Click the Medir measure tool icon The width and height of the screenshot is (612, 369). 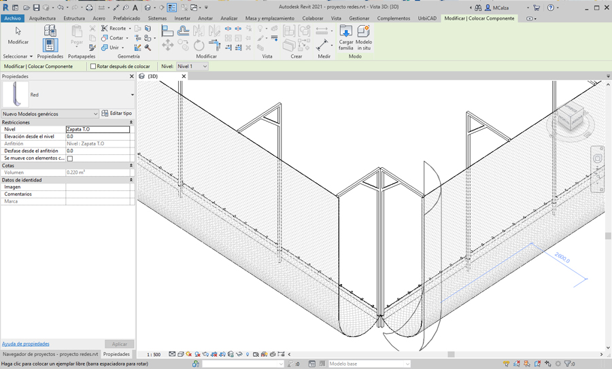pyautogui.click(x=322, y=45)
